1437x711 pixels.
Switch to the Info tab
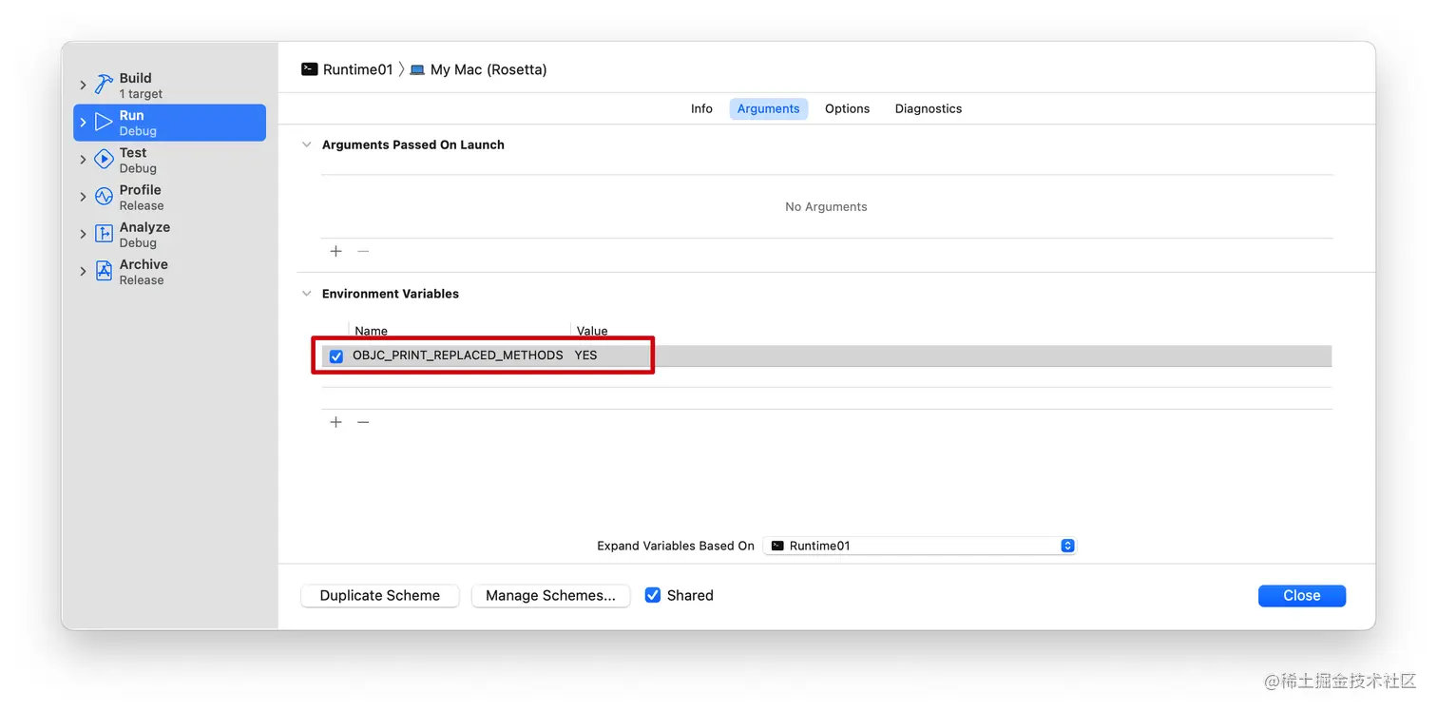coord(701,108)
